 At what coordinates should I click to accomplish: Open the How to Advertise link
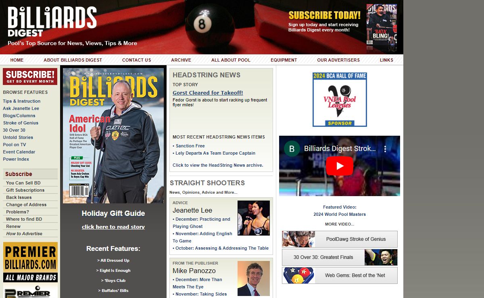[x=24, y=234]
